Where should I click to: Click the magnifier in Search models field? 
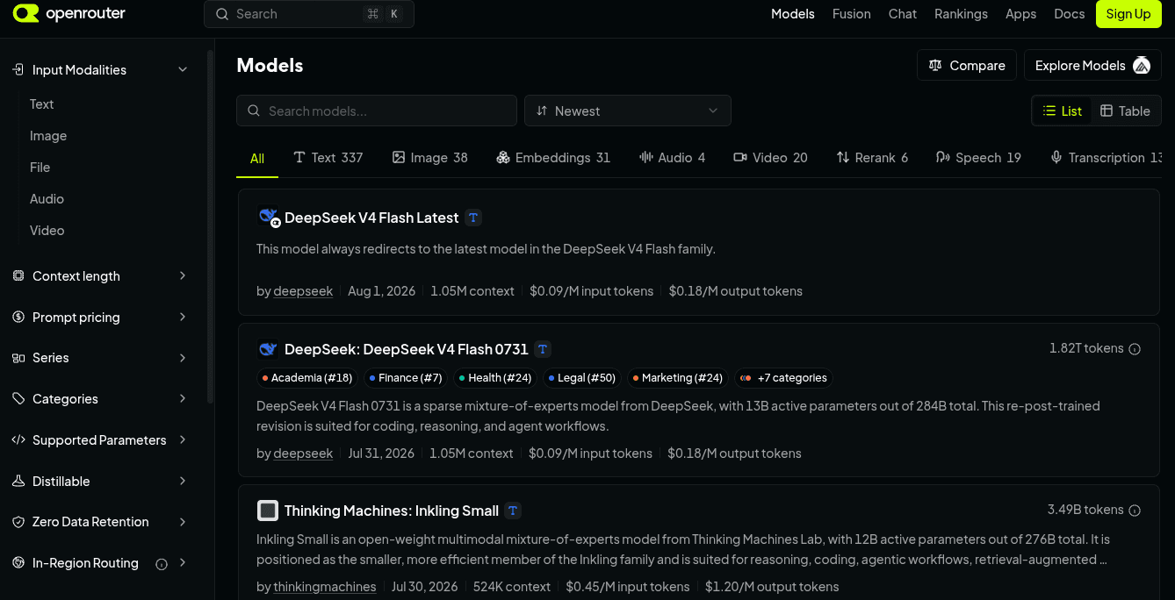(254, 111)
